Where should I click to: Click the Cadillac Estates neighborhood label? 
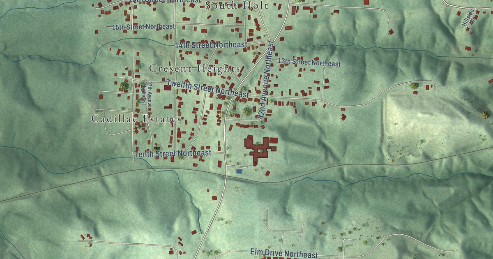[x=136, y=119]
